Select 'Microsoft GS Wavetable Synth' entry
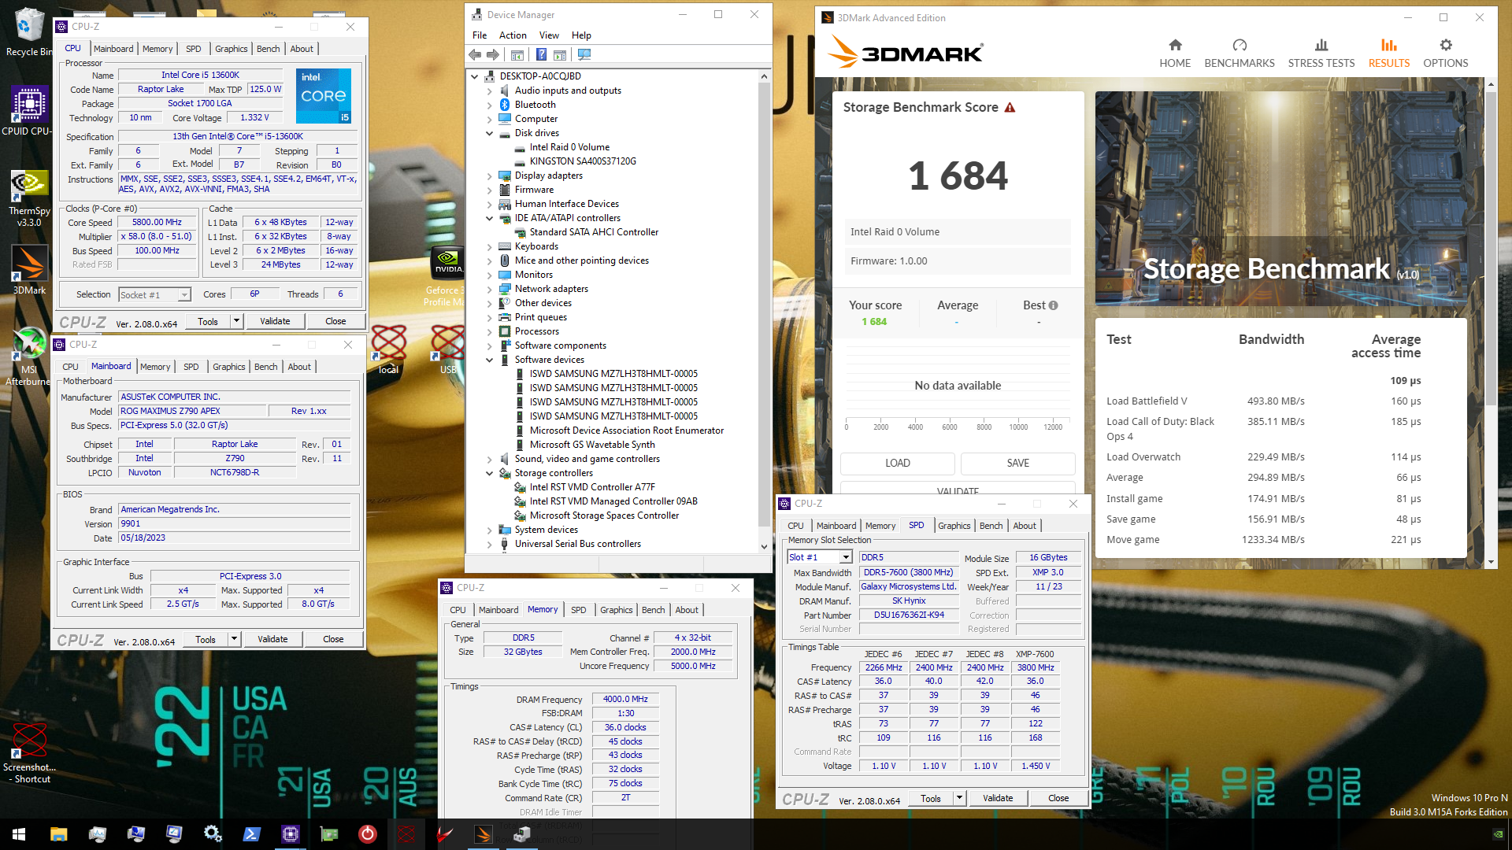The image size is (1512, 850). pos(592,445)
